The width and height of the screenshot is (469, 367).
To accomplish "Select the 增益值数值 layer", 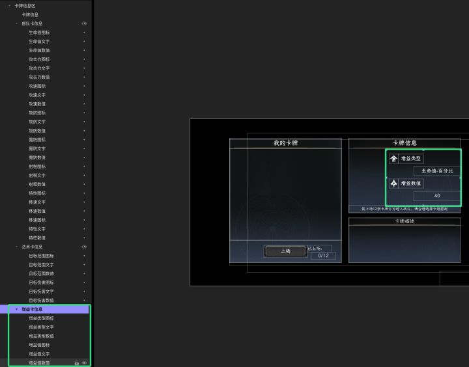I will tap(39, 363).
